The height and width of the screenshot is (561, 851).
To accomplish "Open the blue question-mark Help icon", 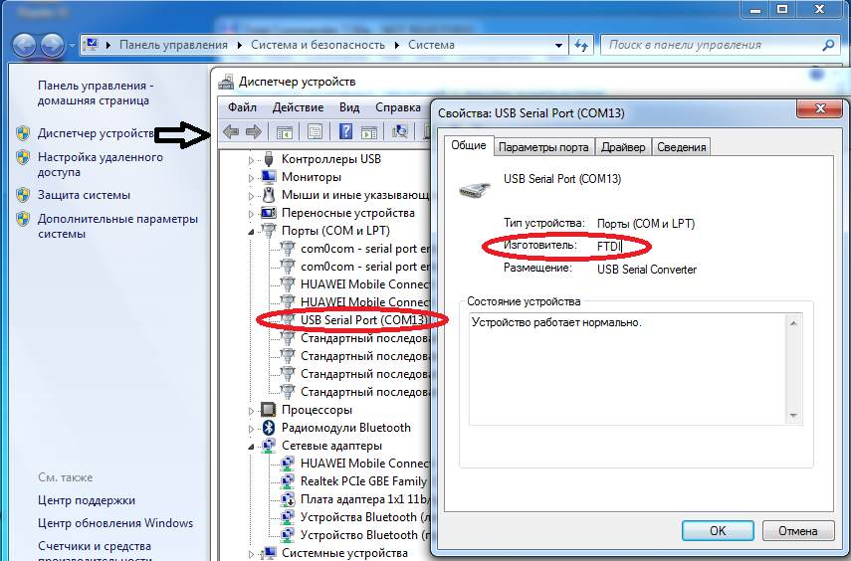I will click(345, 131).
